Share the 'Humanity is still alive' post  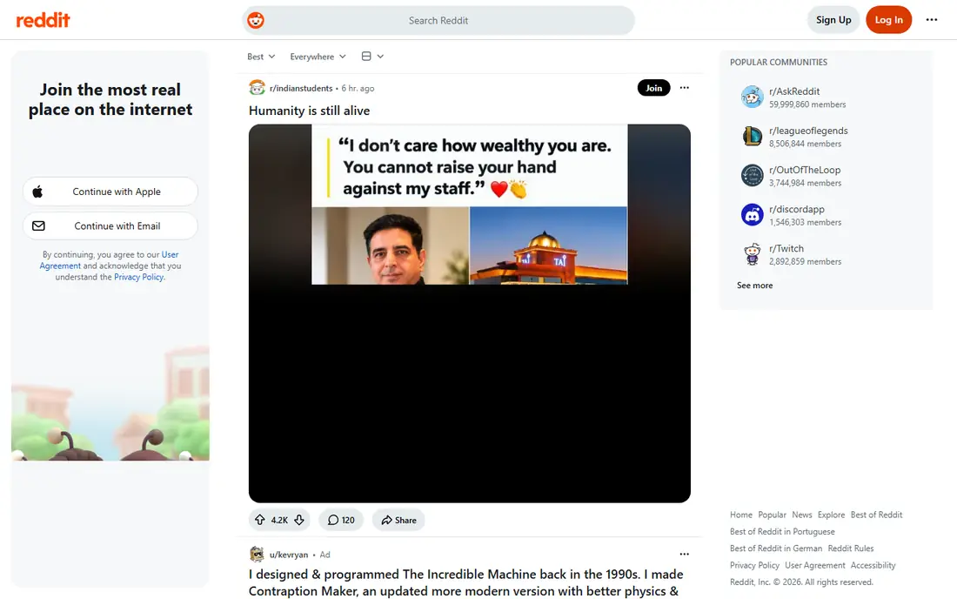[398, 520]
